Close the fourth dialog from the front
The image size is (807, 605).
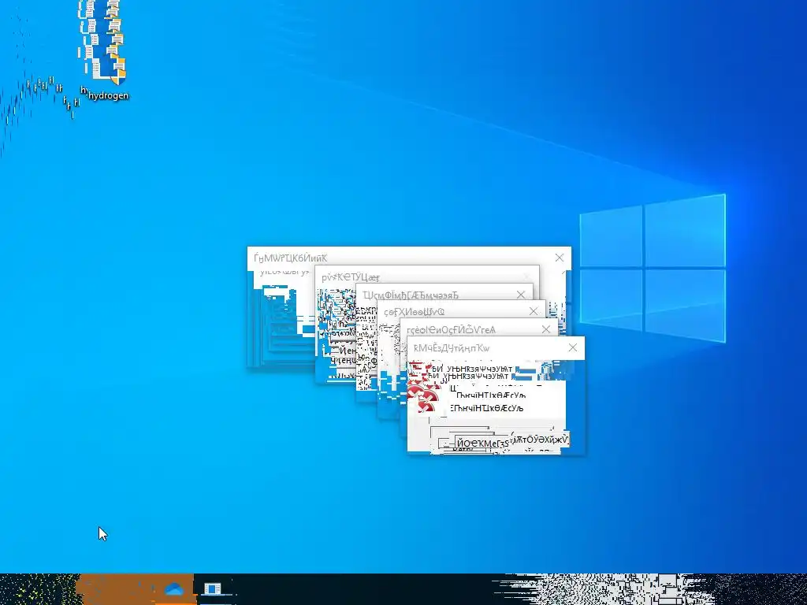521,295
